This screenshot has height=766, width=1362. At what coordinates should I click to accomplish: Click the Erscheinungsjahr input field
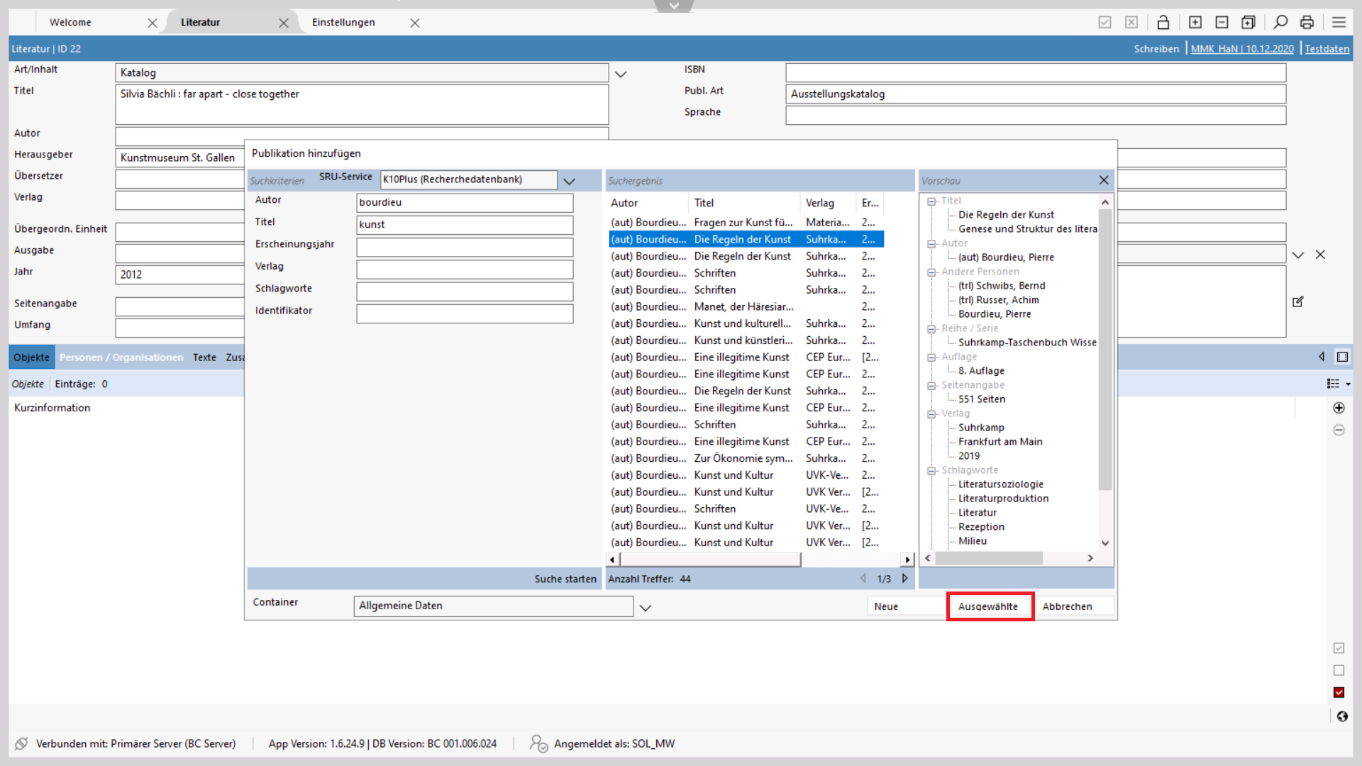(x=465, y=247)
